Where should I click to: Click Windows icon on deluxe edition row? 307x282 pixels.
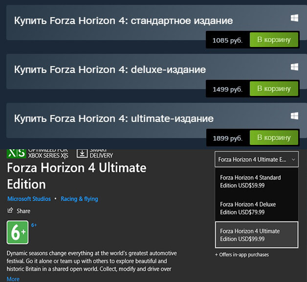(294, 67)
